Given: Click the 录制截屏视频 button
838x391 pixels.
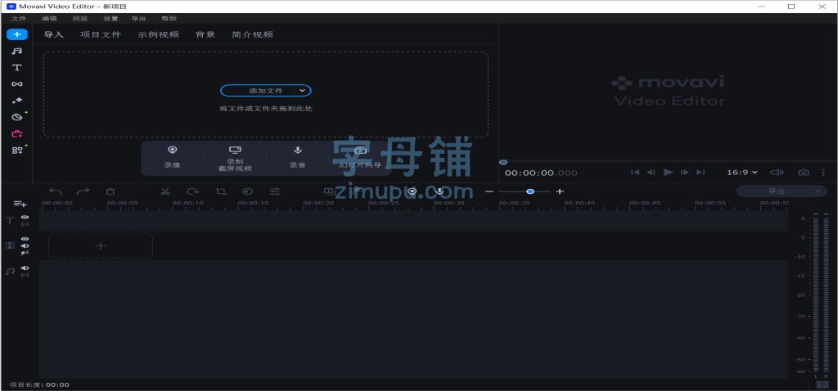Looking at the screenshot, I should coord(235,158).
